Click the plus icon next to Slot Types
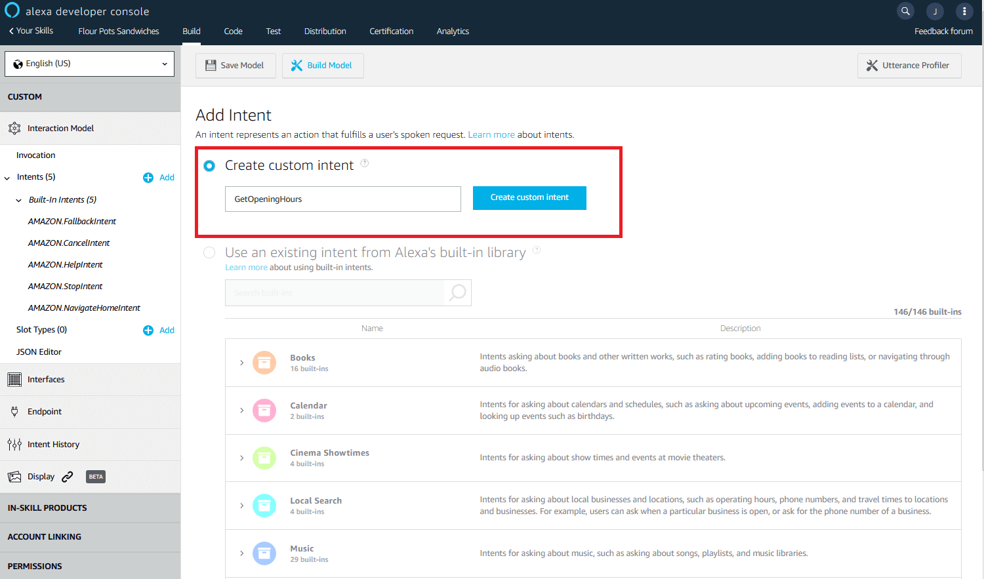This screenshot has height=579, width=984. tap(148, 330)
